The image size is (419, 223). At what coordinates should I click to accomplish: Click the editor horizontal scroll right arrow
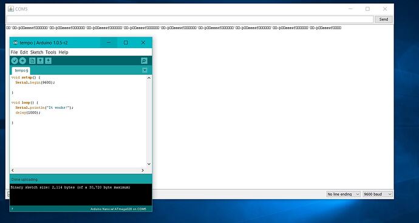[x=143, y=170]
